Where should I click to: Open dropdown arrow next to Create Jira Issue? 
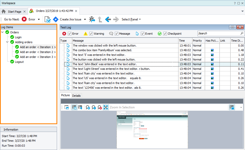(x=85, y=19)
